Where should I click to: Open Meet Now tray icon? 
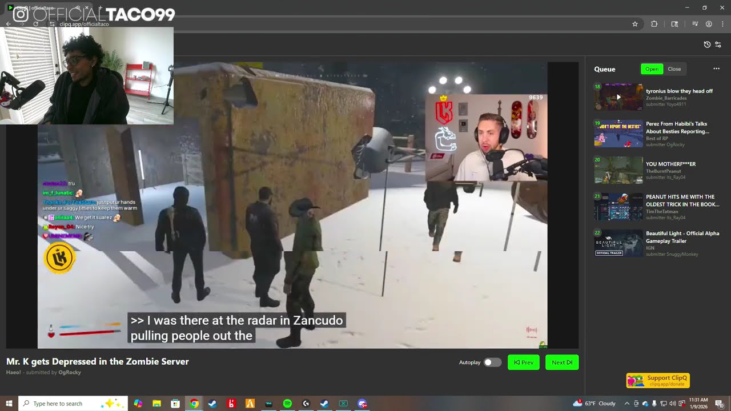[636, 404]
